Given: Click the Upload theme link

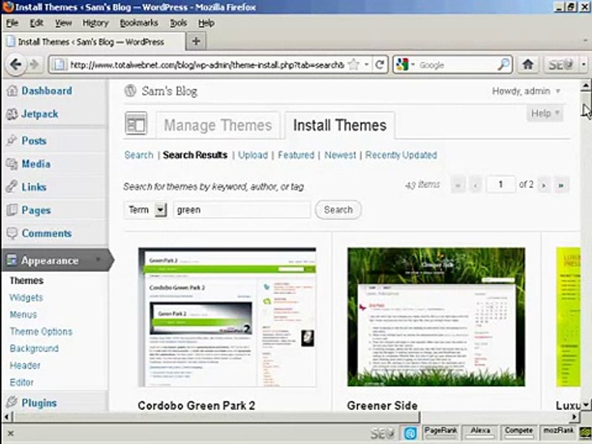Looking at the screenshot, I should pos(253,155).
